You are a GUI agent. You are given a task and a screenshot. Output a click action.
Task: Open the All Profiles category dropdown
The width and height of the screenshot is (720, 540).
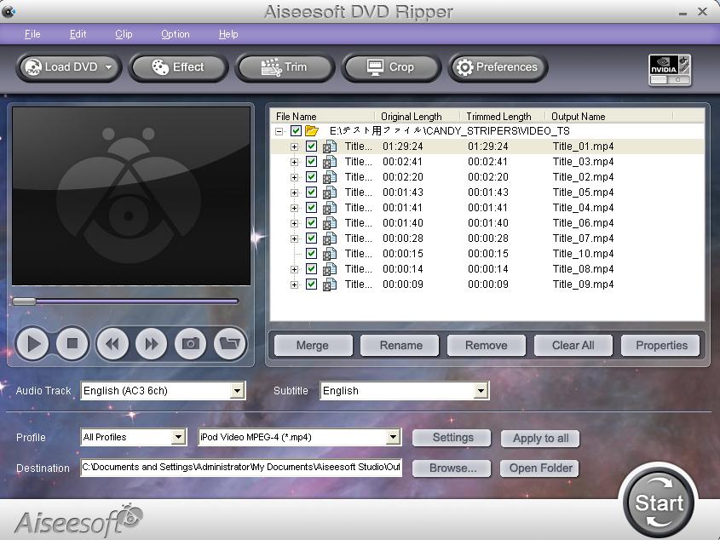tap(179, 437)
